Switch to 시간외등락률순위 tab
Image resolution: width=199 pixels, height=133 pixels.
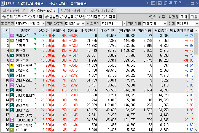pyautogui.click(x=43, y=10)
